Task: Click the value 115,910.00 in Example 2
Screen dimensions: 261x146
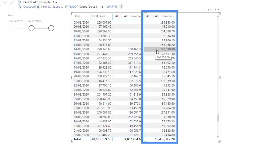Action: [x=167, y=27]
